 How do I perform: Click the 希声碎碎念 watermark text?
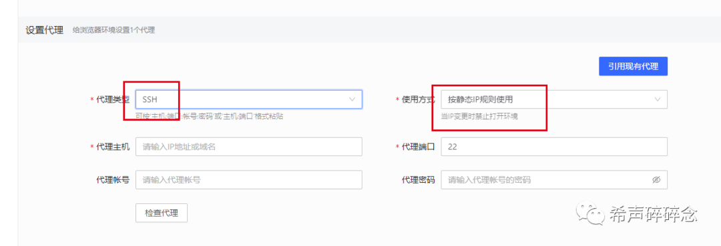(x=654, y=213)
